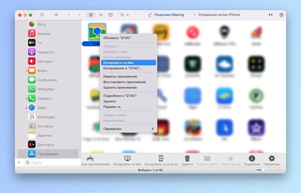Choose Копирование в "2ГИС"... in the context menu

[128, 68]
